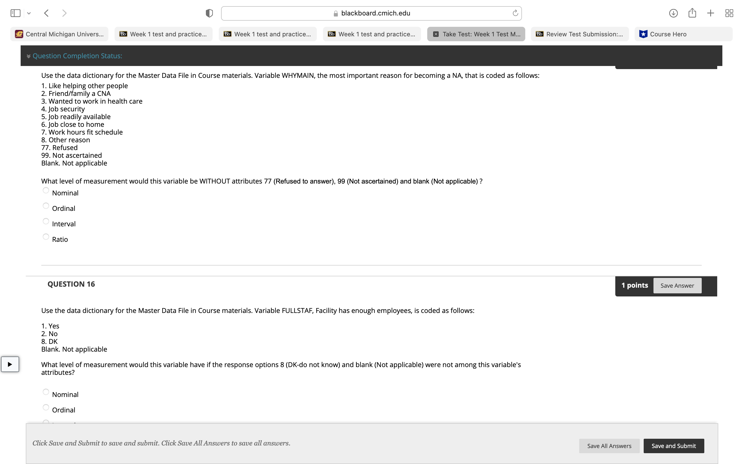Viewport: 743px width, 464px height.
Task: Go back with the browser back arrow
Action: pyautogui.click(x=47, y=13)
